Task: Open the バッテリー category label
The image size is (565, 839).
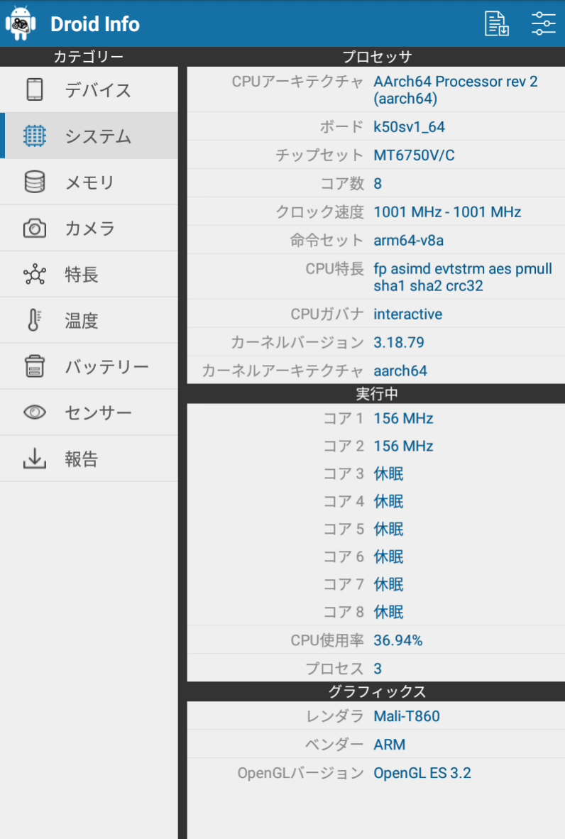Action: click(106, 366)
